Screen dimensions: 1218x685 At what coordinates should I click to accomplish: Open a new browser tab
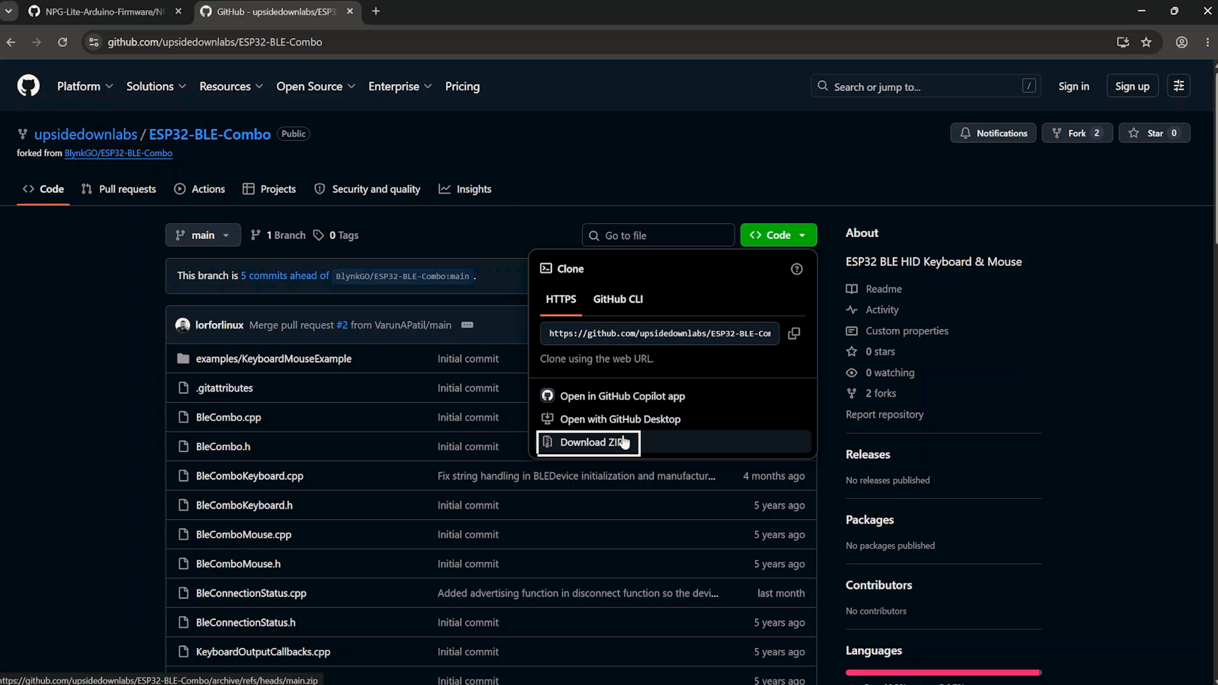[376, 11]
